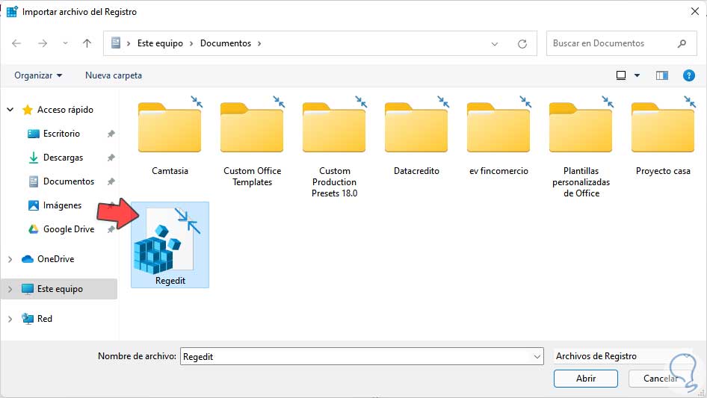Image resolution: width=707 pixels, height=398 pixels.
Task: Open view options dropdown arrow
Action: coord(637,75)
